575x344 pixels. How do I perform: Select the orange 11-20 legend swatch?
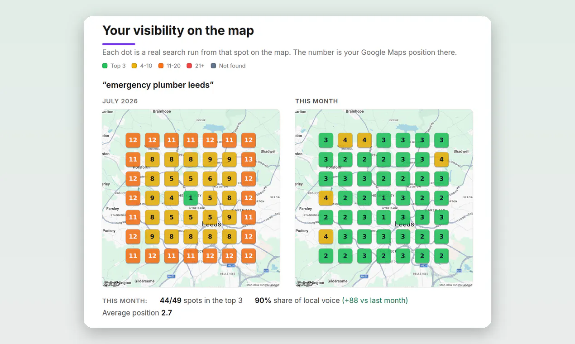click(161, 66)
